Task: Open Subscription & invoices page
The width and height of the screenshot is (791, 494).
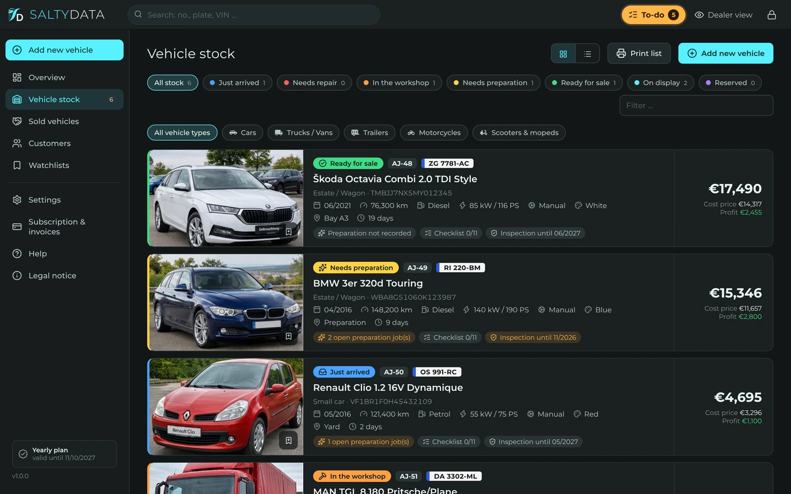Action: 64,227
